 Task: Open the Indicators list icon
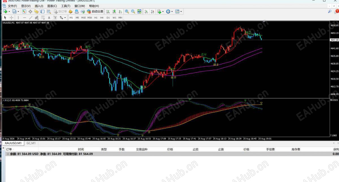click(x=159, y=12)
